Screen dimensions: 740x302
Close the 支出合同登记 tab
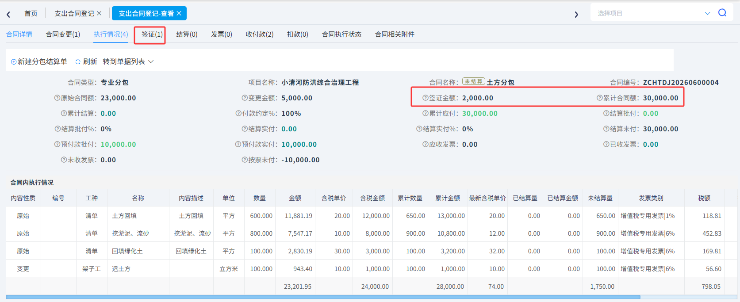pyautogui.click(x=99, y=13)
